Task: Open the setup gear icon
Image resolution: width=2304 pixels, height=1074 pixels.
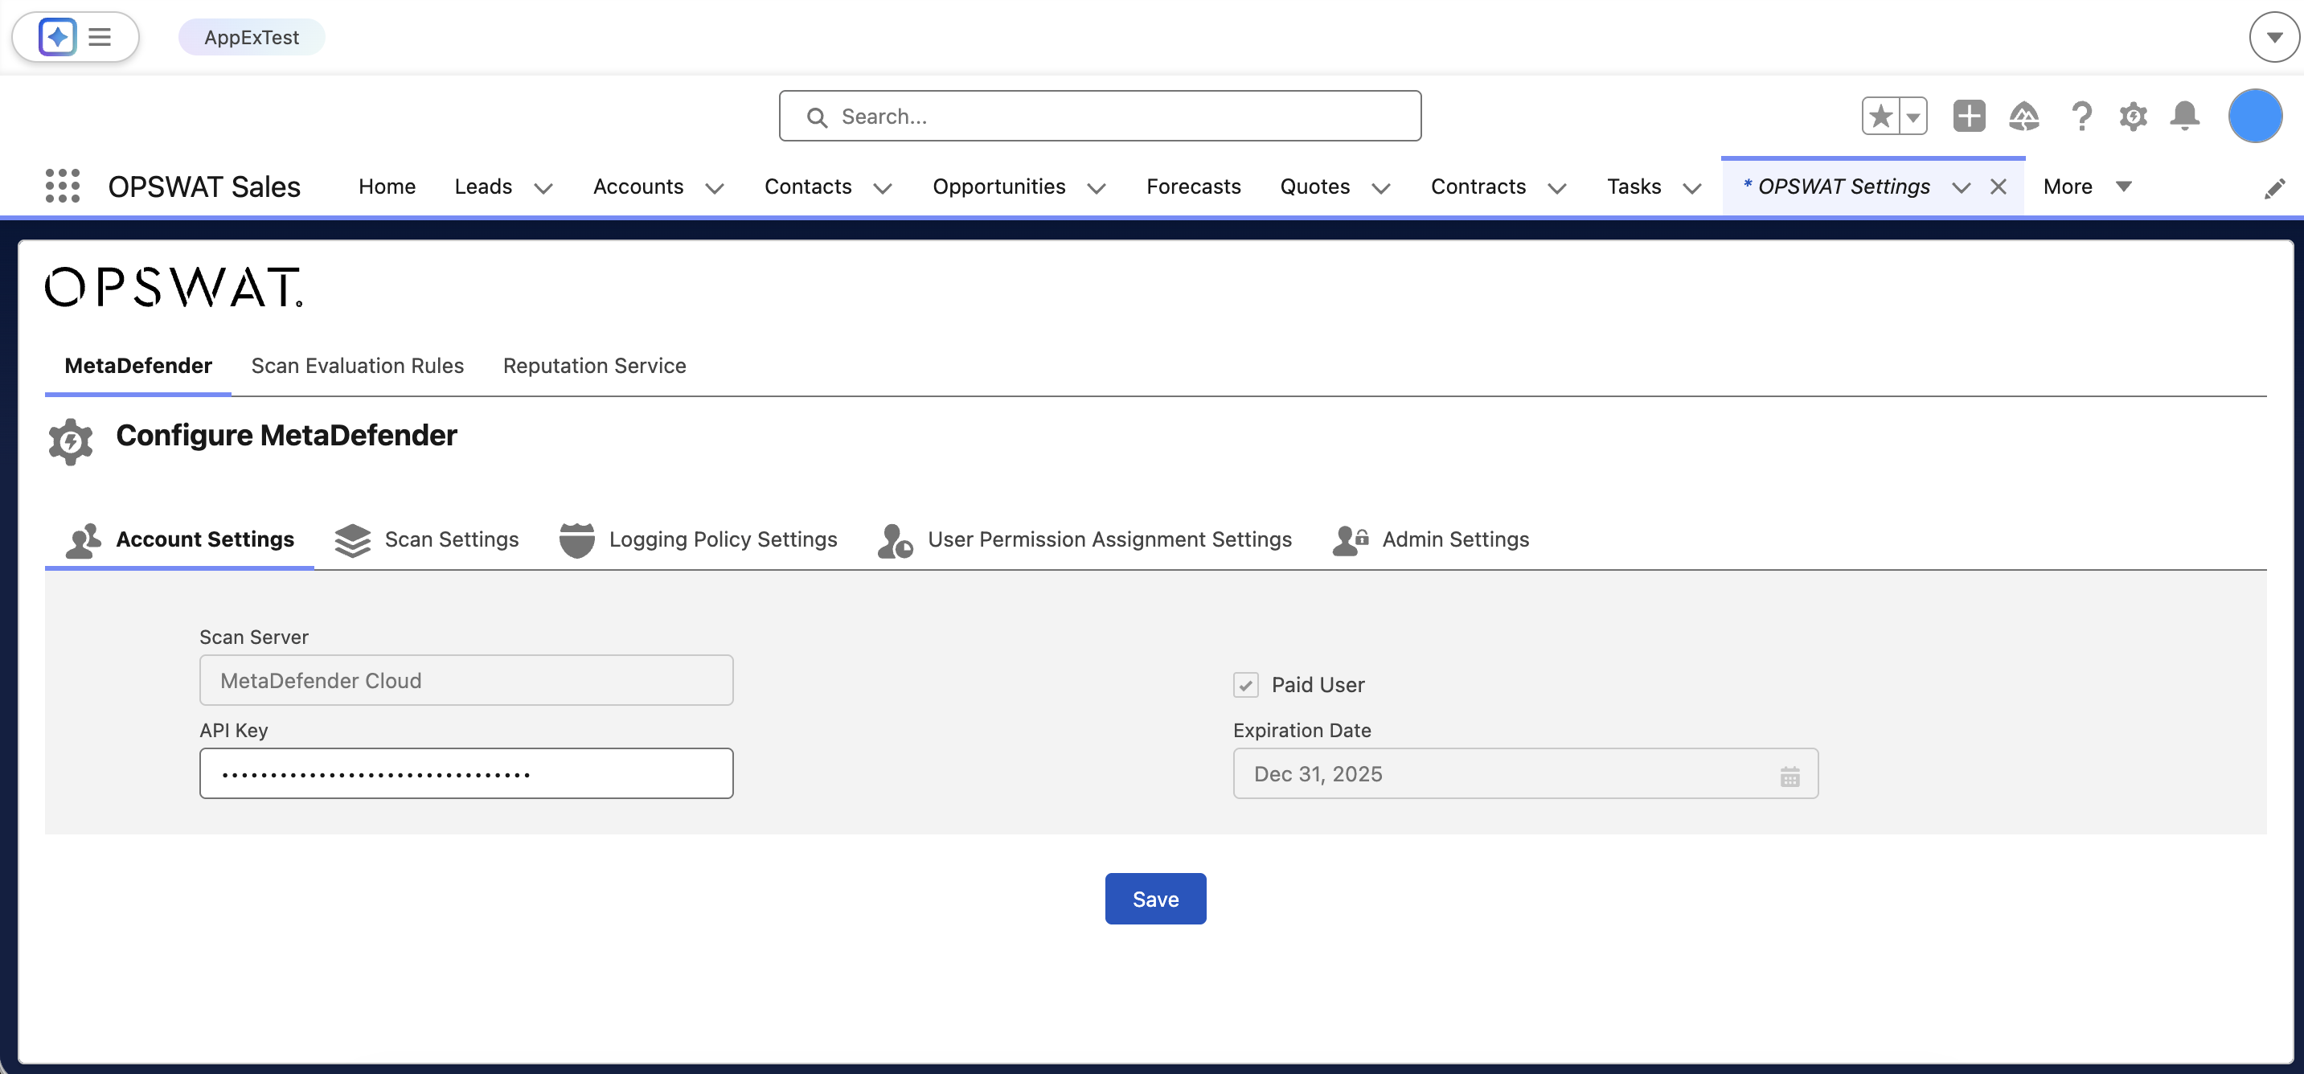Action: tap(2133, 117)
